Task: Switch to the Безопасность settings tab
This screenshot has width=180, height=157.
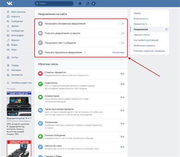Action: point(141,19)
